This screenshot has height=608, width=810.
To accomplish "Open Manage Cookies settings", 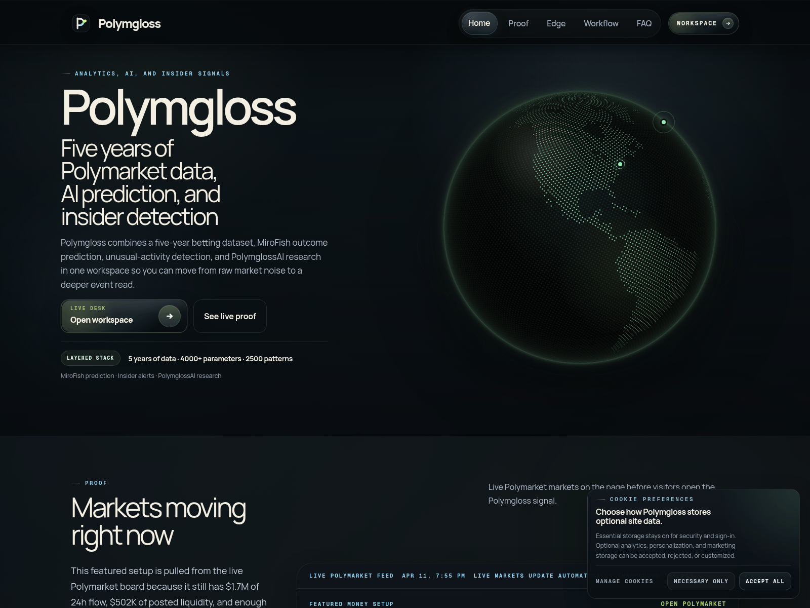I will [625, 581].
